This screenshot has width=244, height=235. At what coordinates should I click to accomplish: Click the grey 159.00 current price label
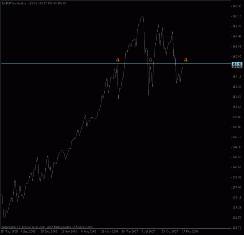(x=237, y=67)
